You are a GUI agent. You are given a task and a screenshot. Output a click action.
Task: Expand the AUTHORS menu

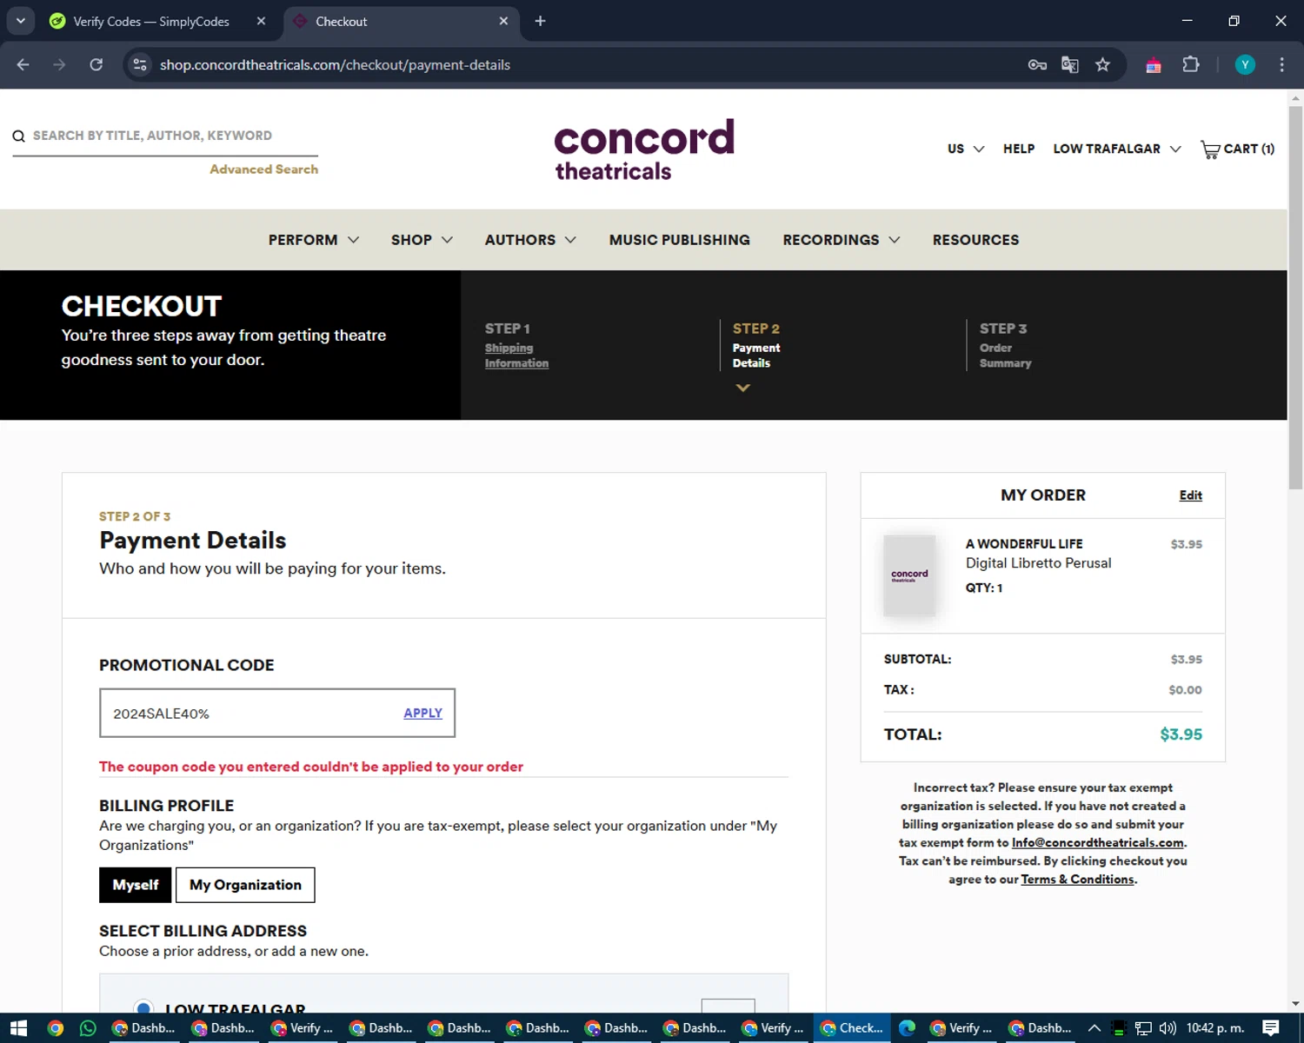pos(530,240)
